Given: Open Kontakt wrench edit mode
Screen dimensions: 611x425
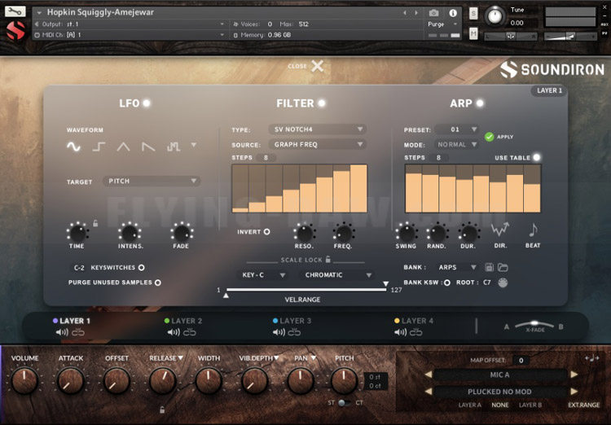Looking at the screenshot, I should coord(15,11).
